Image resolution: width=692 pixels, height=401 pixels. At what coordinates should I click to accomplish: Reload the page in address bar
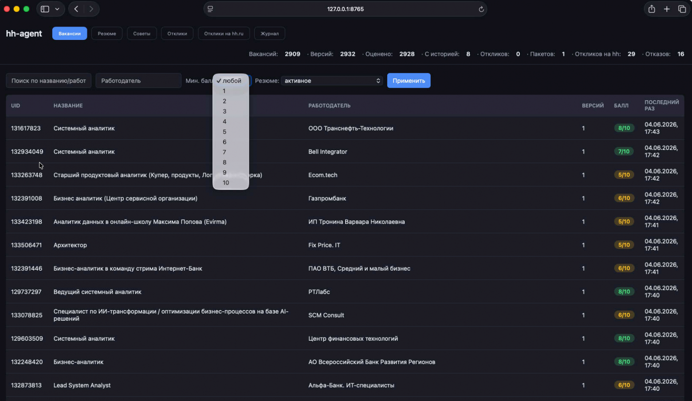[x=481, y=9]
